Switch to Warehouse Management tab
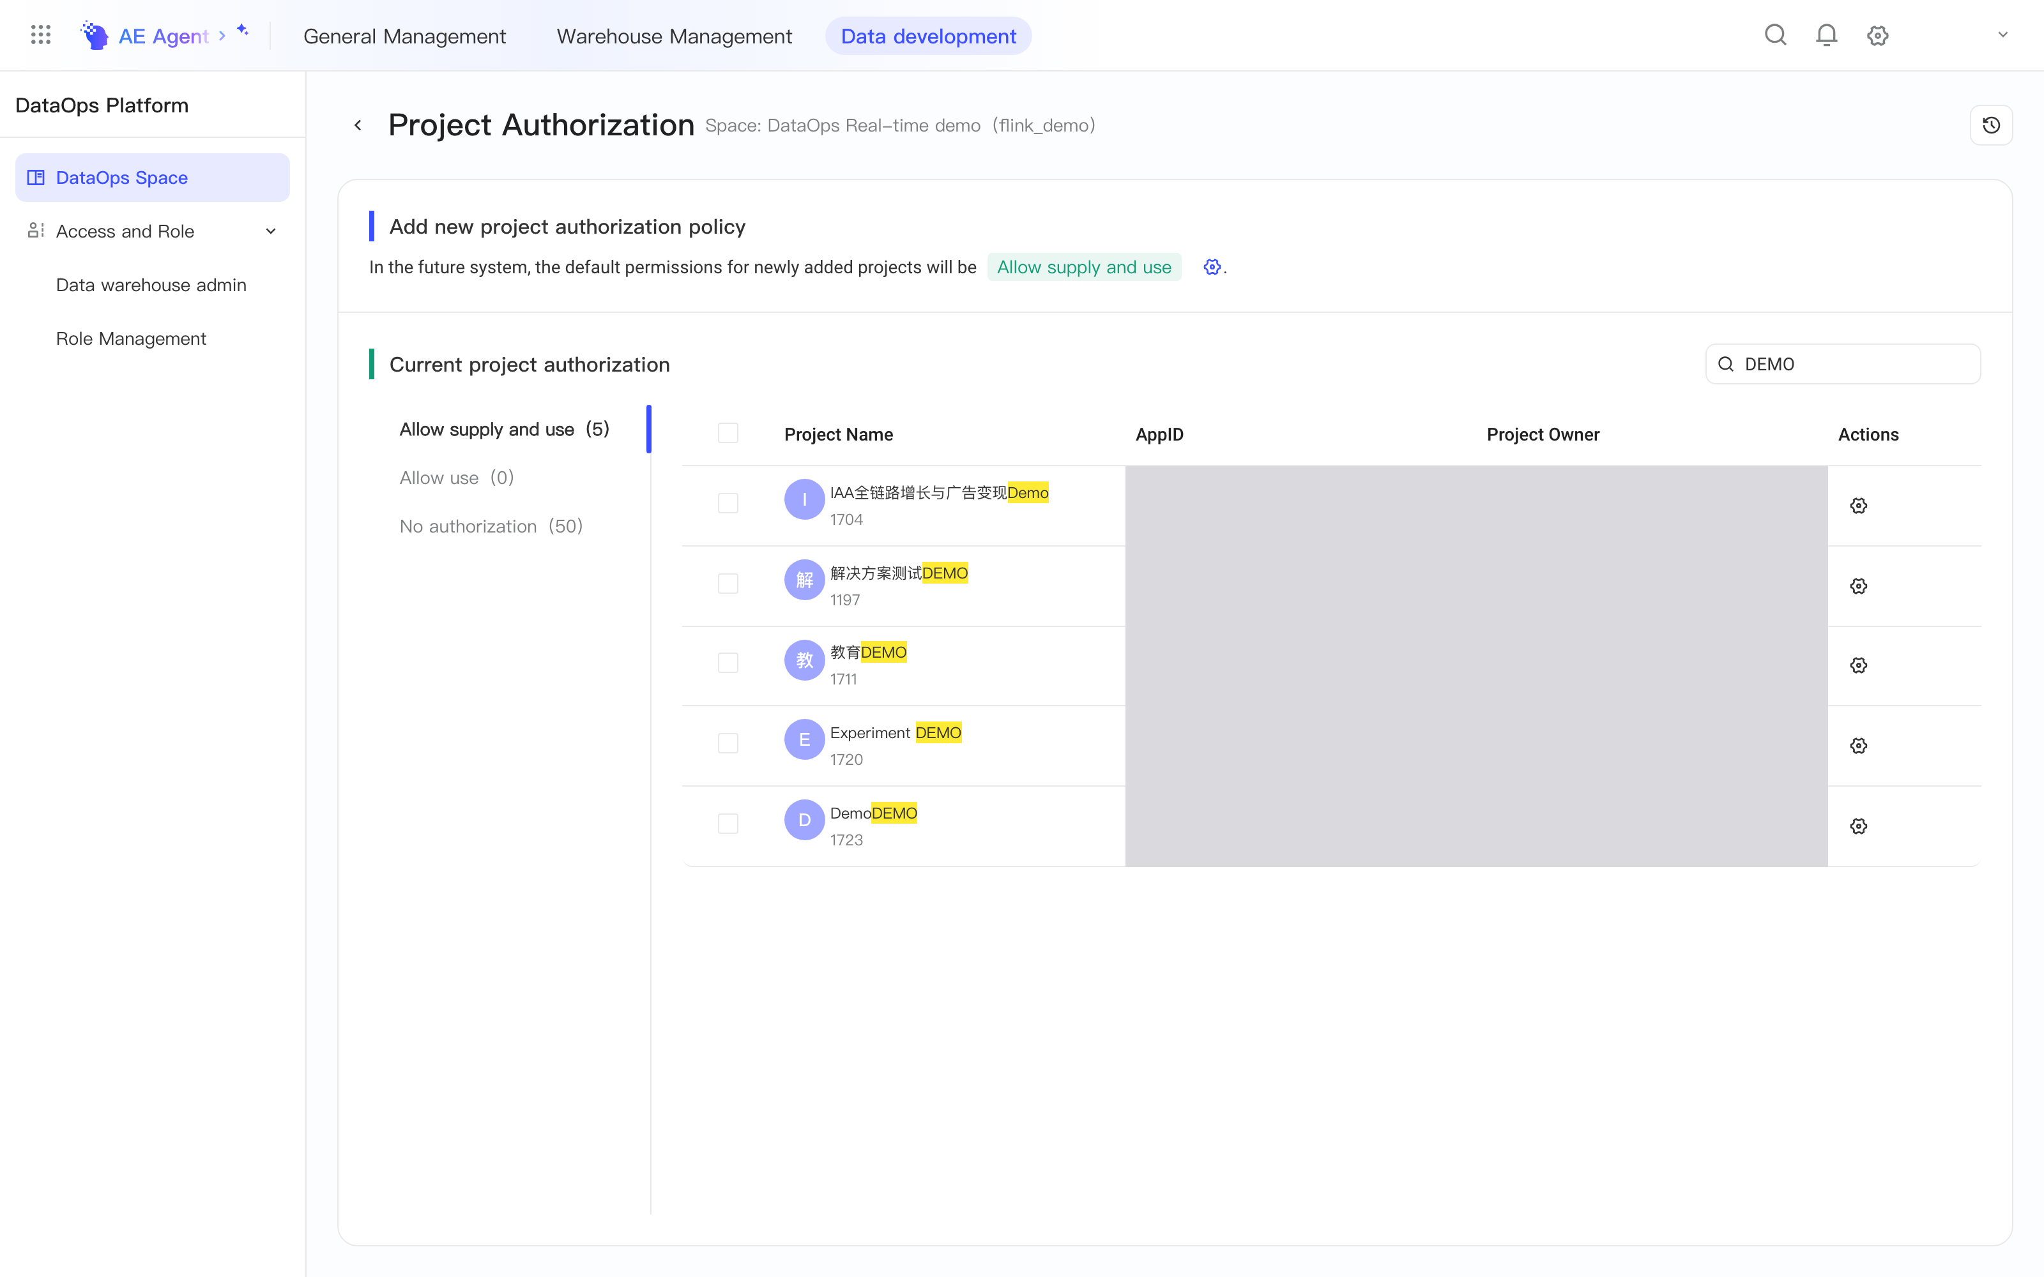This screenshot has width=2044, height=1277. (x=674, y=36)
